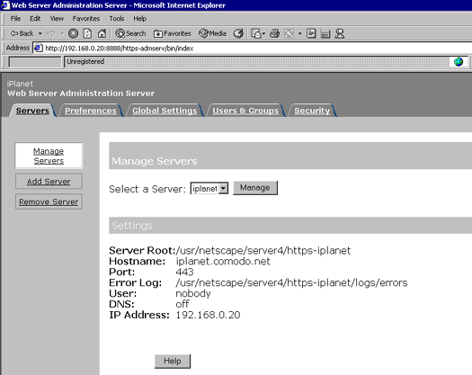Go to the Home page icon
This screenshot has height=375, width=472.
pos(102,33)
